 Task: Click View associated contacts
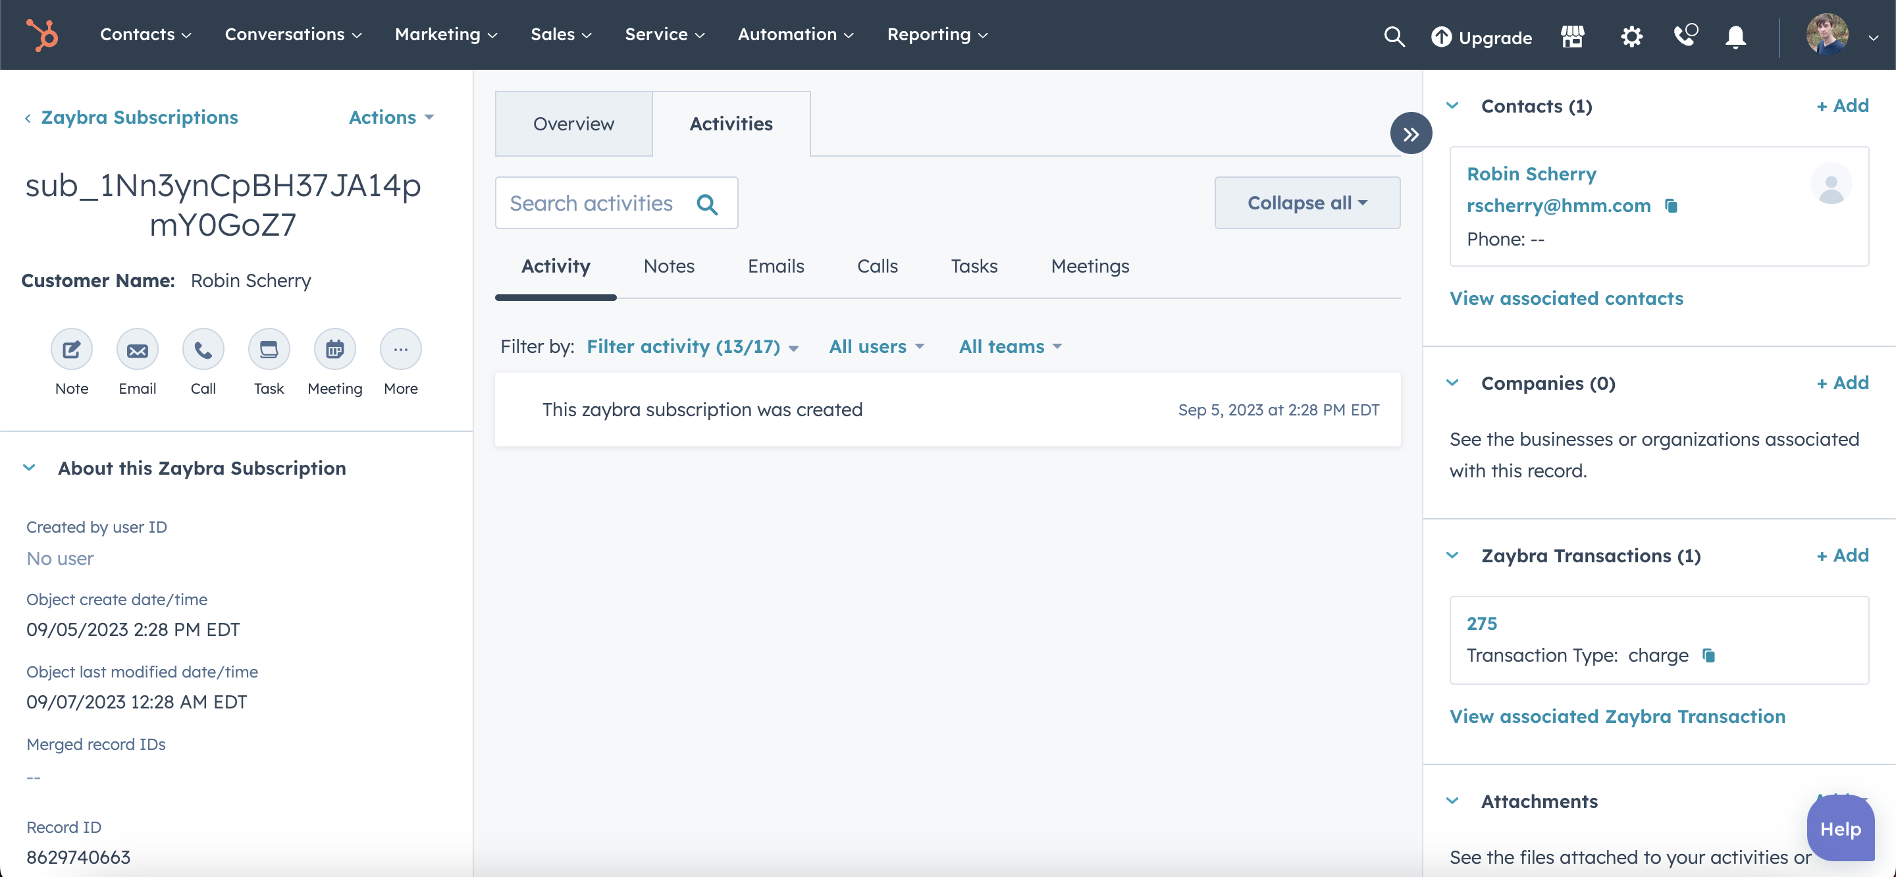tap(1566, 298)
